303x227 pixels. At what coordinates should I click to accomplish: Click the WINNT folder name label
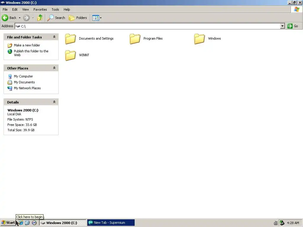84,55
